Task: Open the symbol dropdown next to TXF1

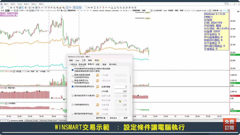Action: click(15, 11)
